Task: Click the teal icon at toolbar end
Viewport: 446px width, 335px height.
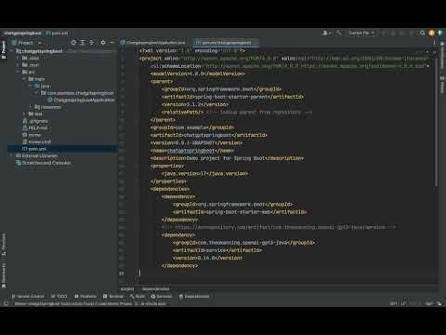Action: 440,33
